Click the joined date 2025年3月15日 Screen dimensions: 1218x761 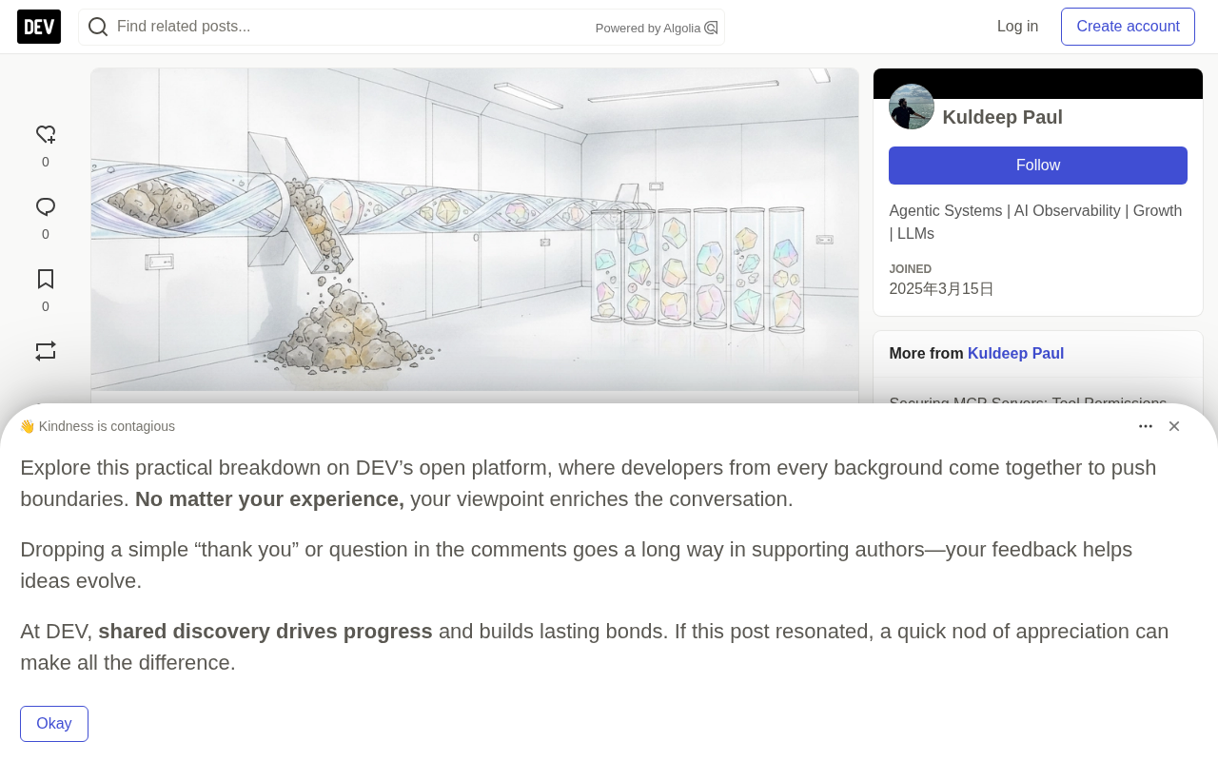[941, 289]
